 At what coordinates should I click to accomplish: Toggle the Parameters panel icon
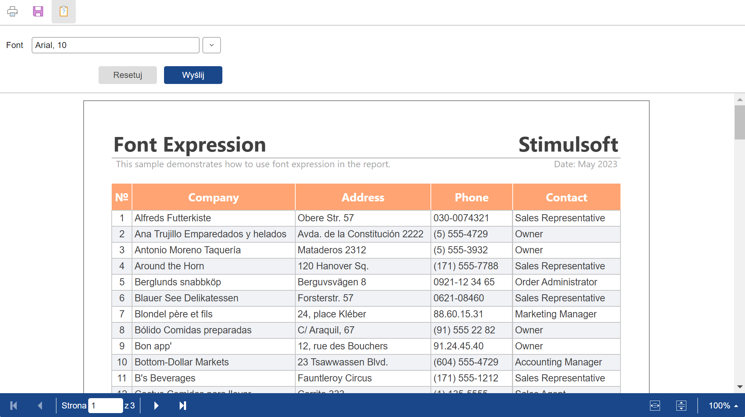point(64,11)
